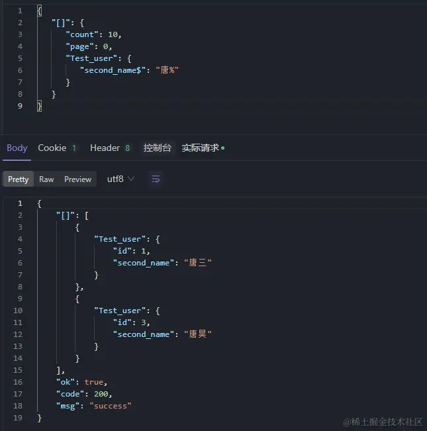The image size is (427, 431).
Task: Click the 200 code value
Action: pyautogui.click(x=101, y=394)
